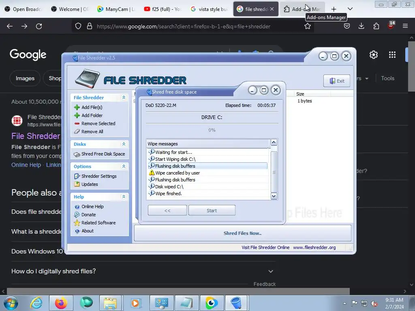
Task: Collapse the Disks sidebar section
Action: (124, 144)
